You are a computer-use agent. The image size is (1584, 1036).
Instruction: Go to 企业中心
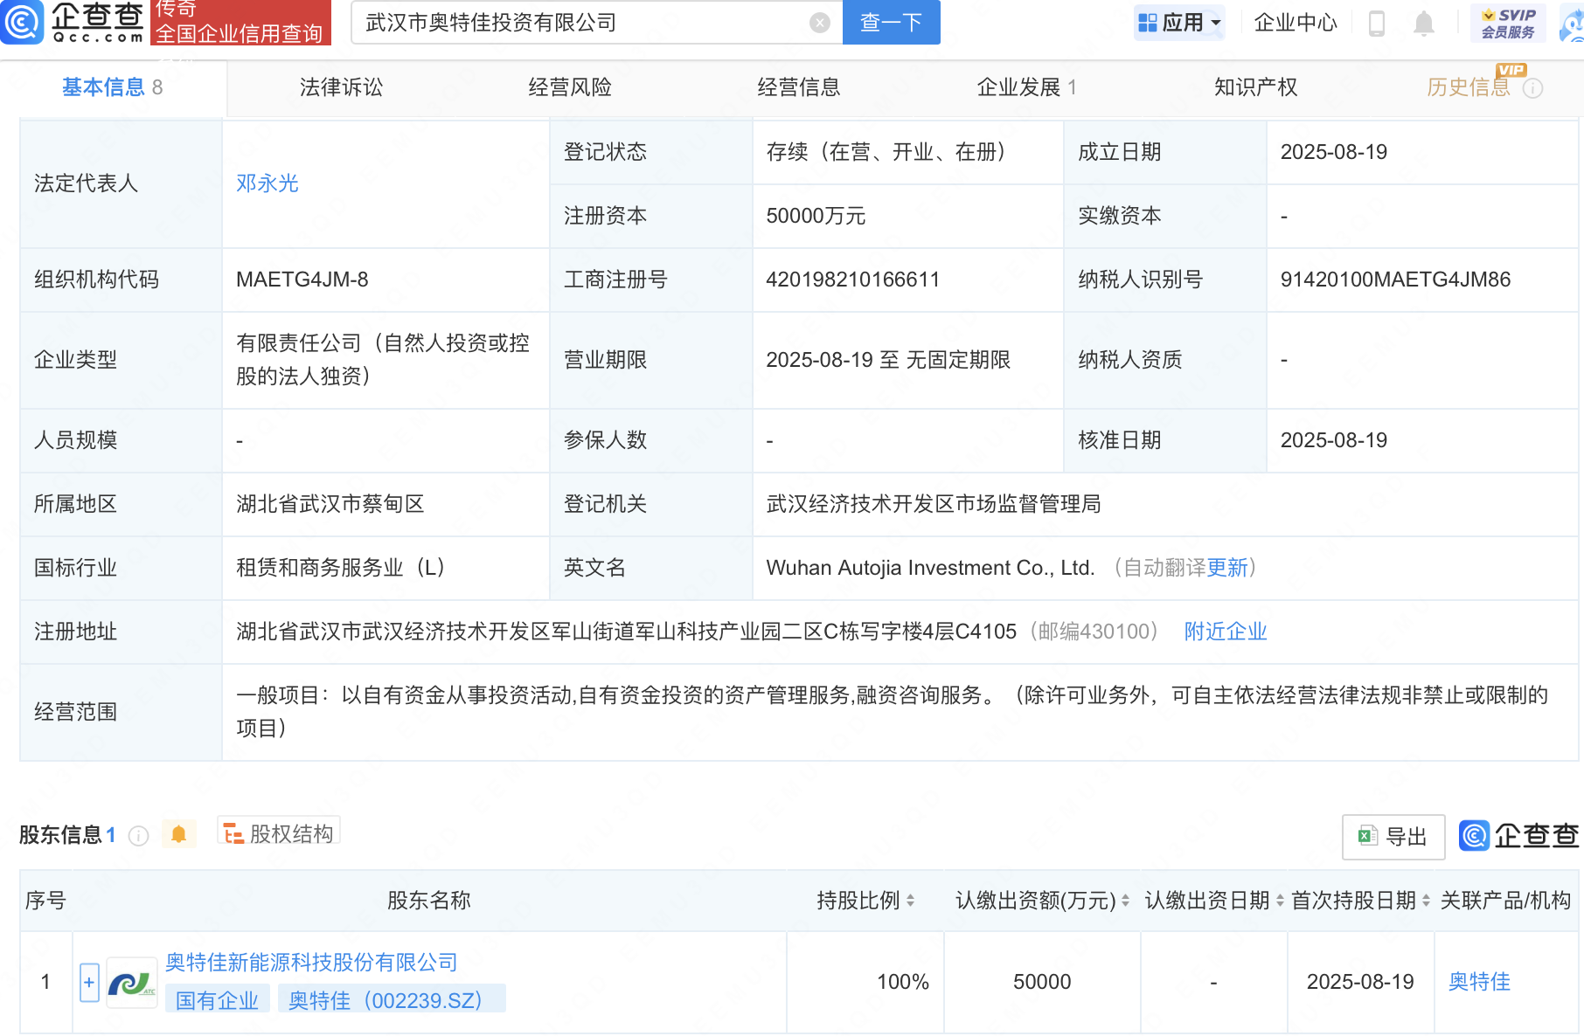tap(1296, 23)
